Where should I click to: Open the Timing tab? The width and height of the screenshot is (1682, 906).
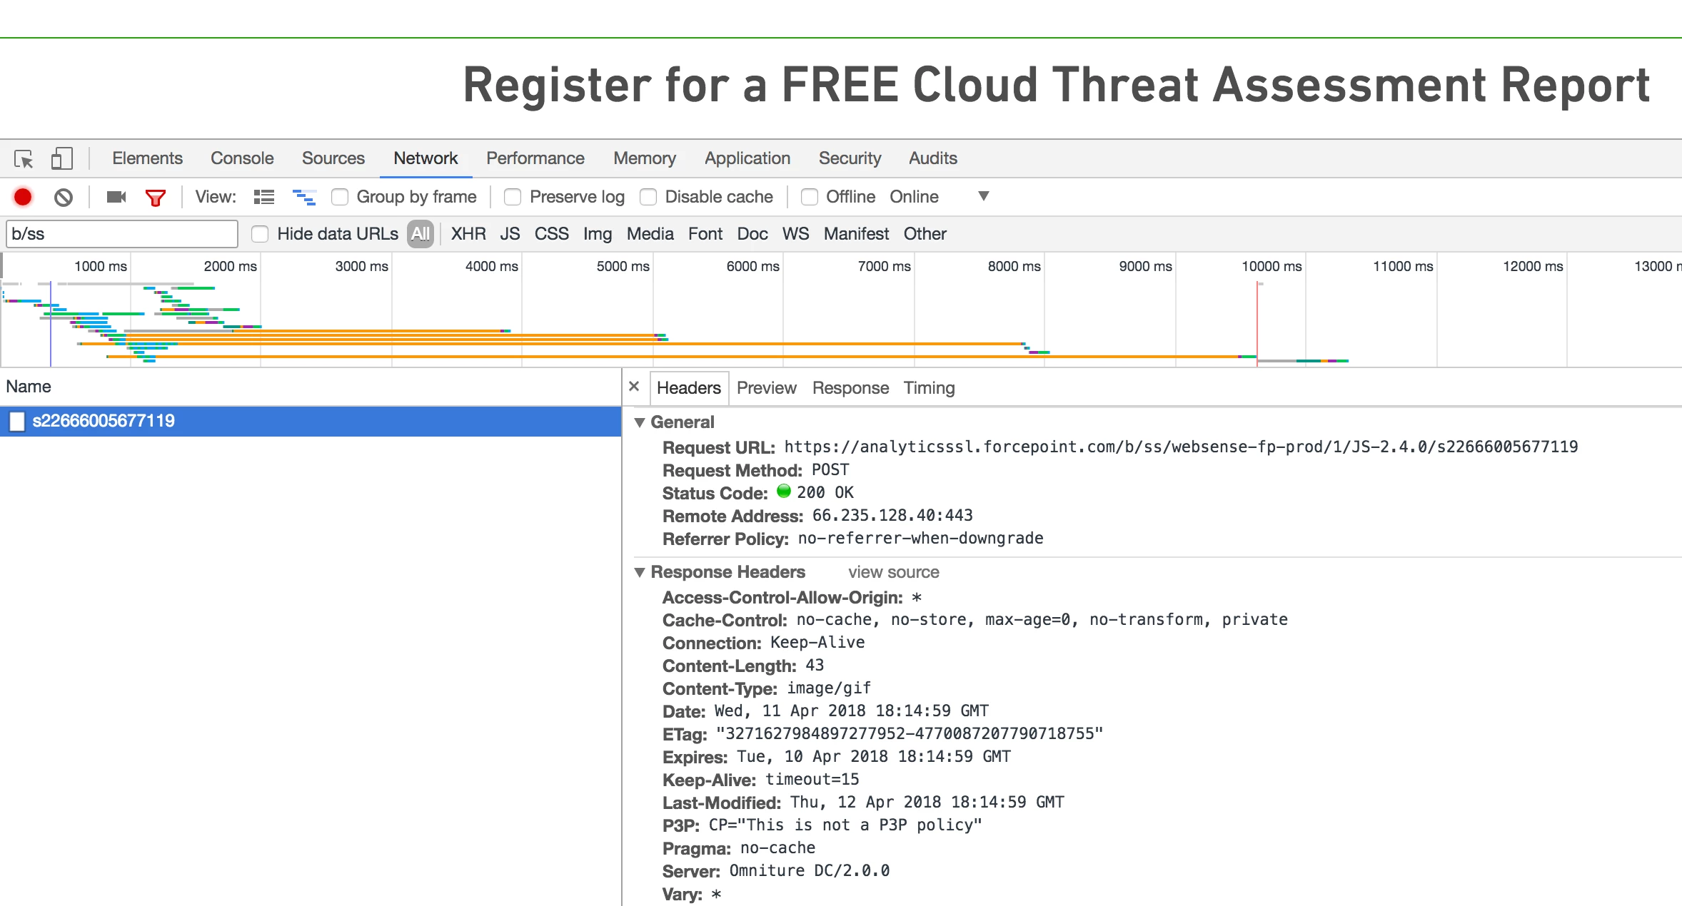click(928, 388)
